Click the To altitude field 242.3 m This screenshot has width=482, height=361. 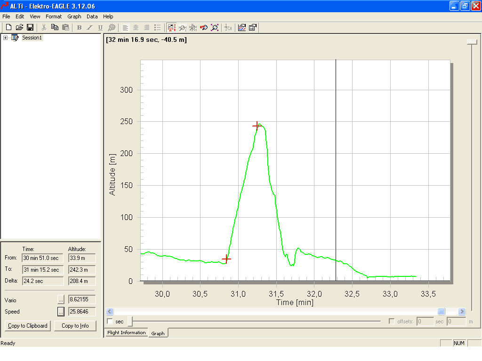click(82, 270)
